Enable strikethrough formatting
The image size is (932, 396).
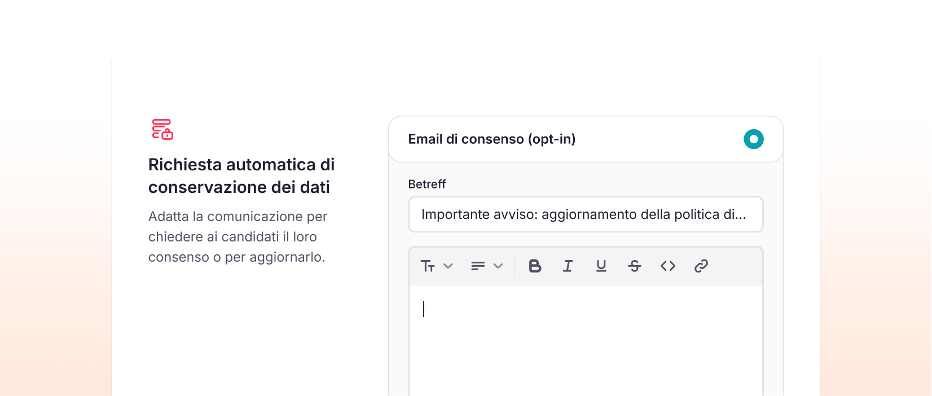(x=635, y=266)
